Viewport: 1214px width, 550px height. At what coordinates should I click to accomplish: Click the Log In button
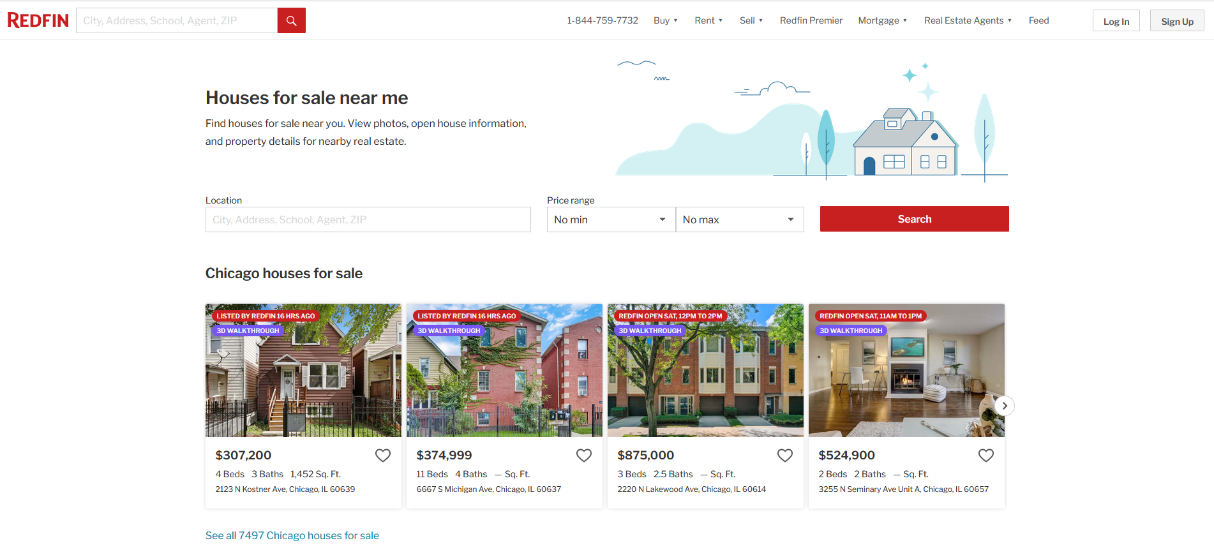(x=1116, y=21)
